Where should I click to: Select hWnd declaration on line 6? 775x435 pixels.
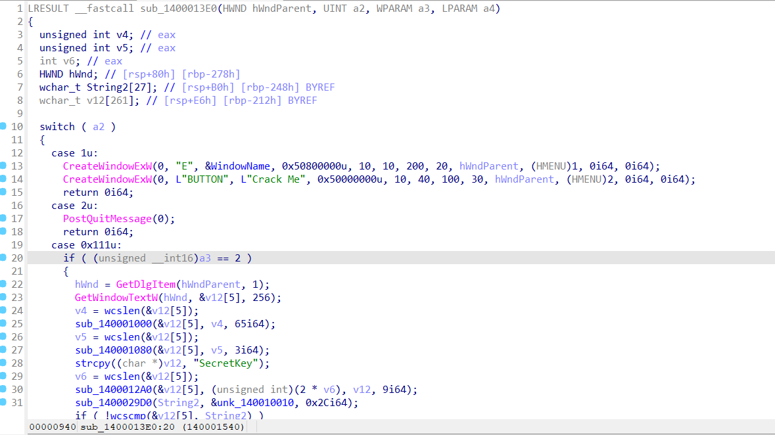[81, 74]
